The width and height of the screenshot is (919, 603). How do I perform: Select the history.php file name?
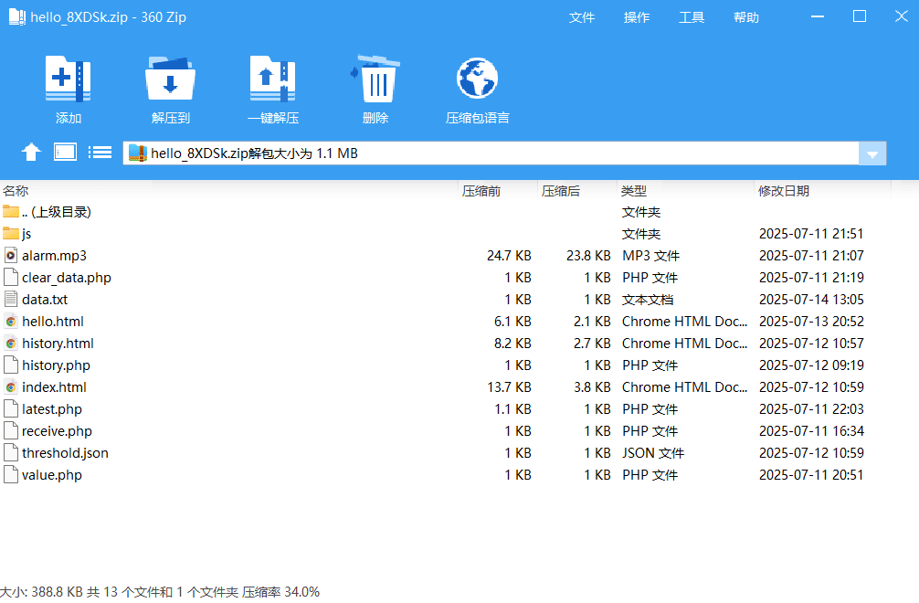pos(56,365)
